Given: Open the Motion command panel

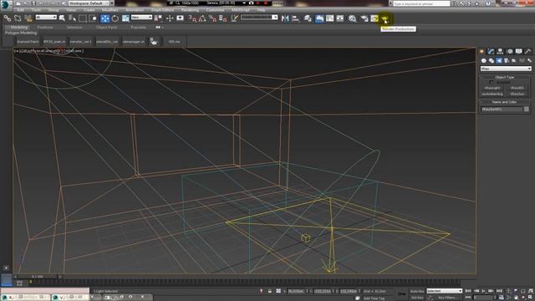Looking at the screenshot, I should [x=510, y=52].
